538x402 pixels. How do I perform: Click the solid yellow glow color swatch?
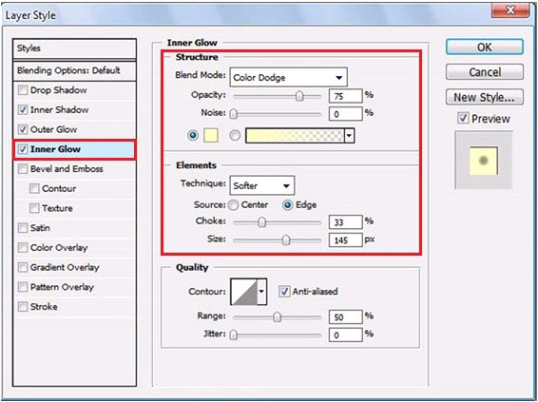pos(211,136)
